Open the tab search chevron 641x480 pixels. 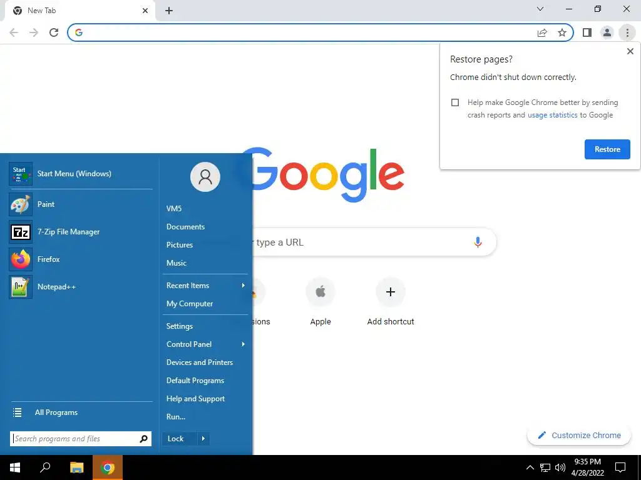point(540,9)
